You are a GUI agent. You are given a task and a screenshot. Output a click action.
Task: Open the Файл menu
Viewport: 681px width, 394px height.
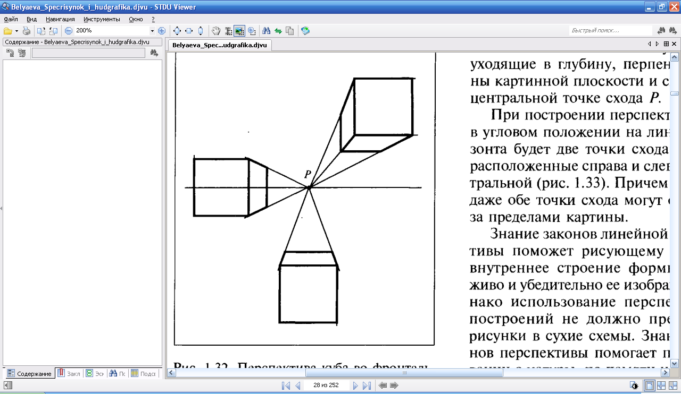[11, 19]
